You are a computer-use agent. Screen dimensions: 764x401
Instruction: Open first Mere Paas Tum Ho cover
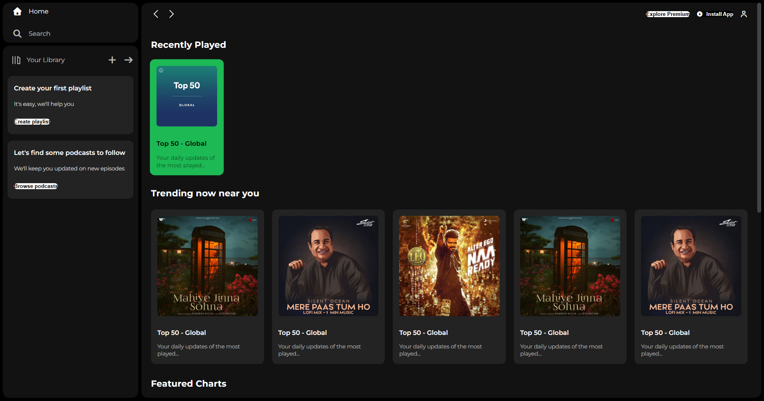pyautogui.click(x=328, y=266)
